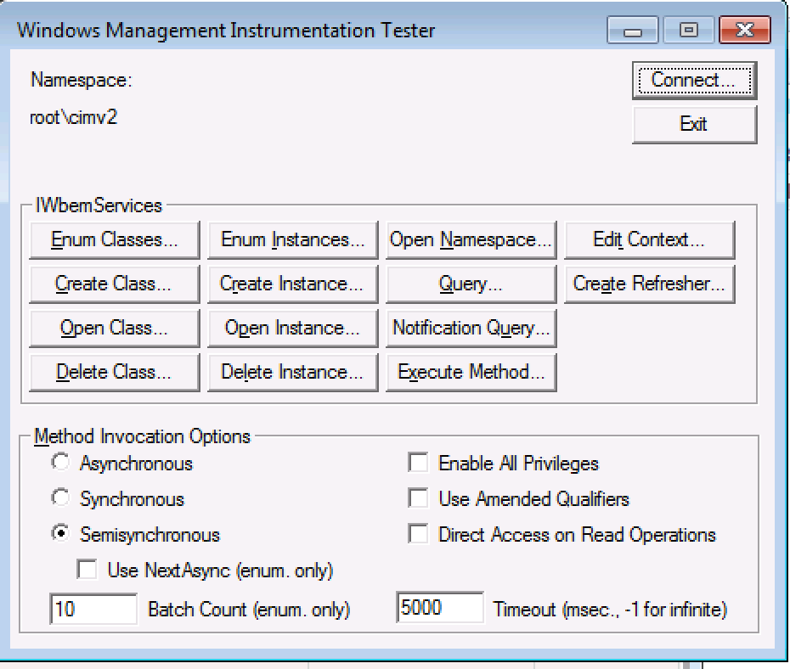The height and width of the screenshot is (669, 790).
Task: Click Create Class... button
Action: click(115, 284)
